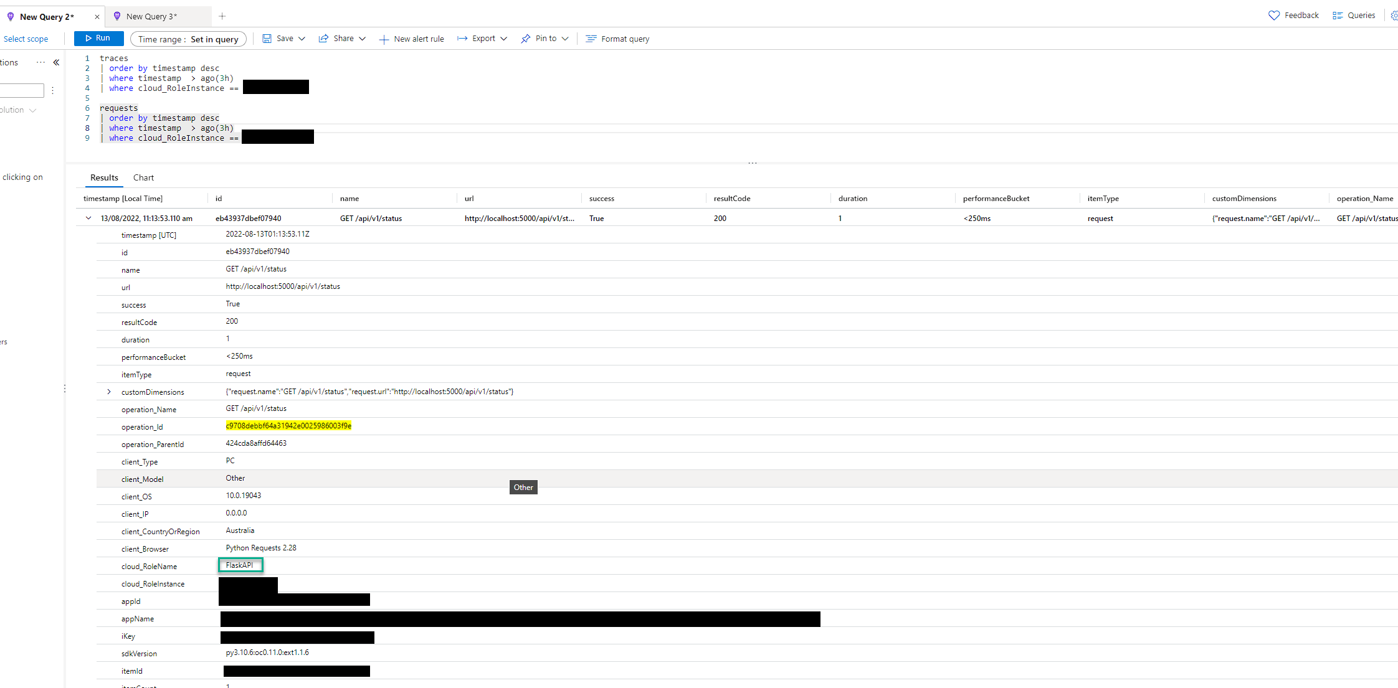The image size is (1398, 688).
Task: Click the Select scope link
Action: [x=26, y=39]
